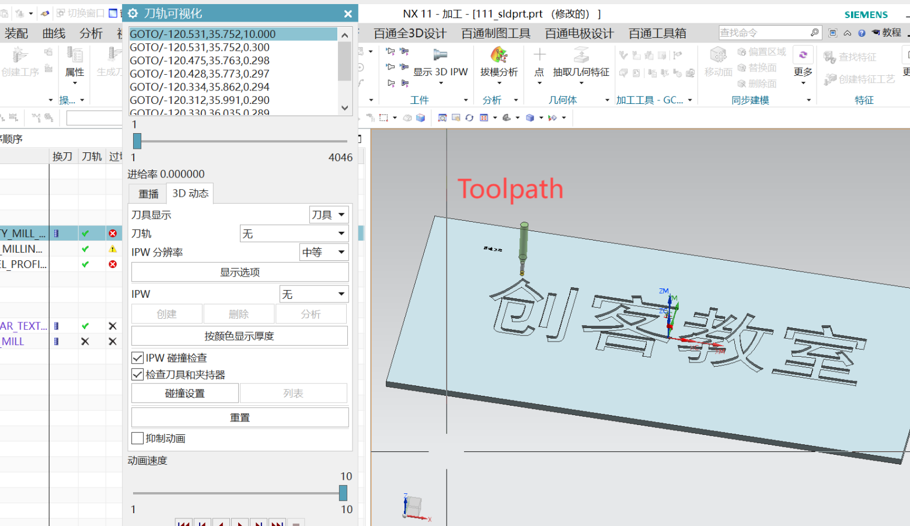This screenshot has width=910, height=526.
Task: Step forward one motion
Action: 259,523
